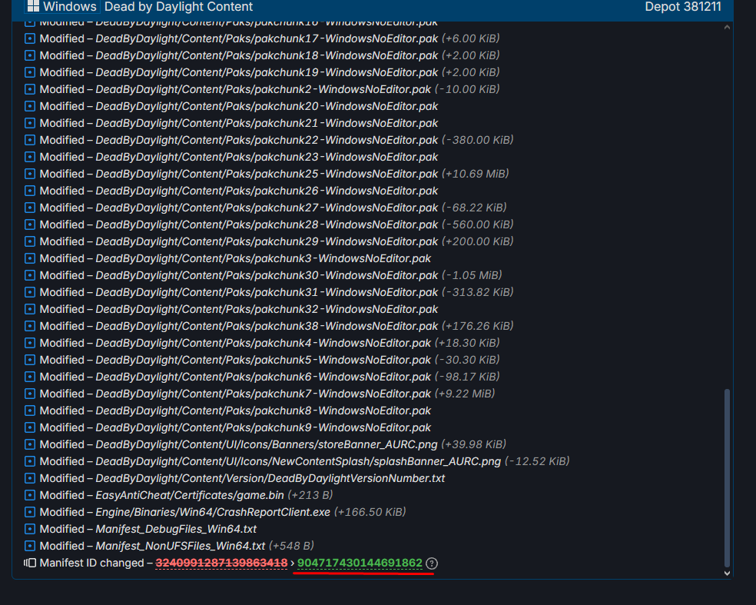Click the modified icon beside pakchunk18 entry

pos(30,55)
